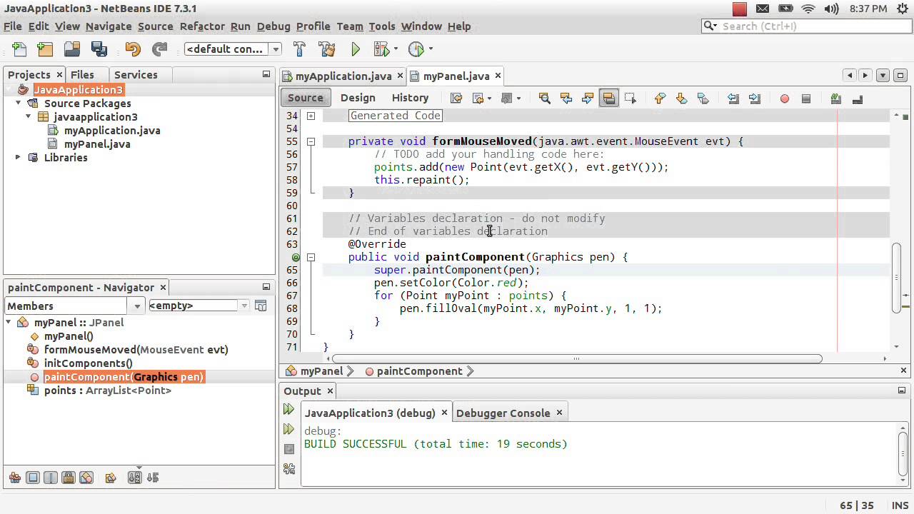
Task: Click Find Next Occurrence icon
Action: pos(588,99)
